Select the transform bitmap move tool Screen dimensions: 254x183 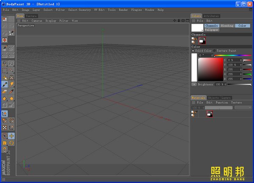tap(5, 78)
